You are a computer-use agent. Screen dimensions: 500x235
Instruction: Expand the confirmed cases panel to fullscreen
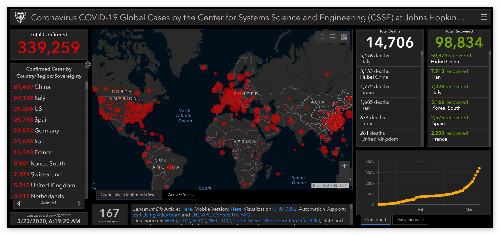tap(88, 65)
